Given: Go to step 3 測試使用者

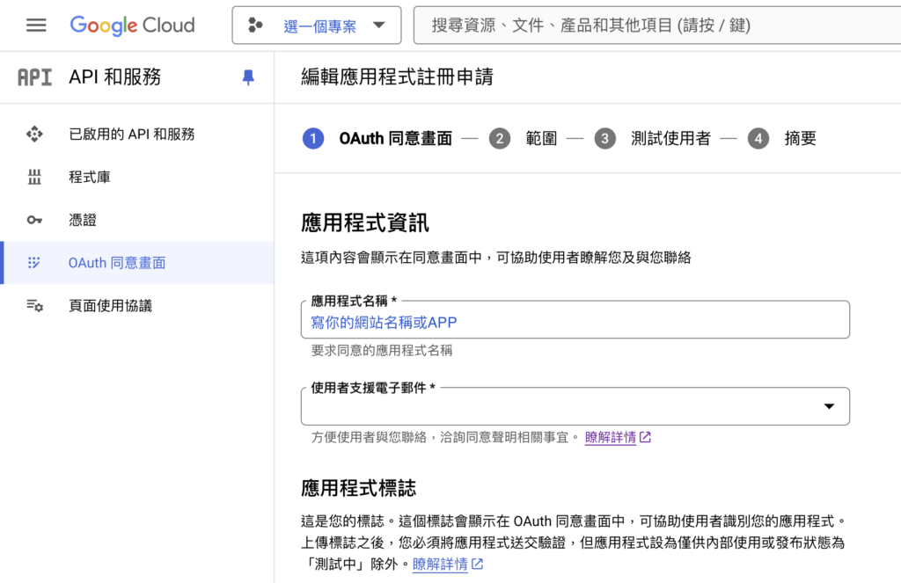Looking at the screenshot, I should pos(652,138).
